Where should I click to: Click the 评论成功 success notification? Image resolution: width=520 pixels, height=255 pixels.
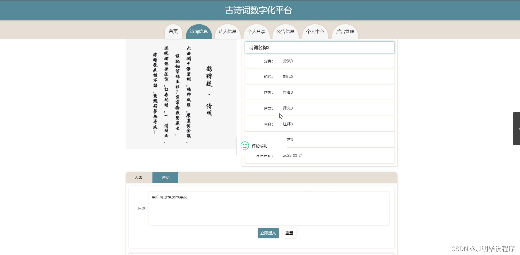[261, 145]
